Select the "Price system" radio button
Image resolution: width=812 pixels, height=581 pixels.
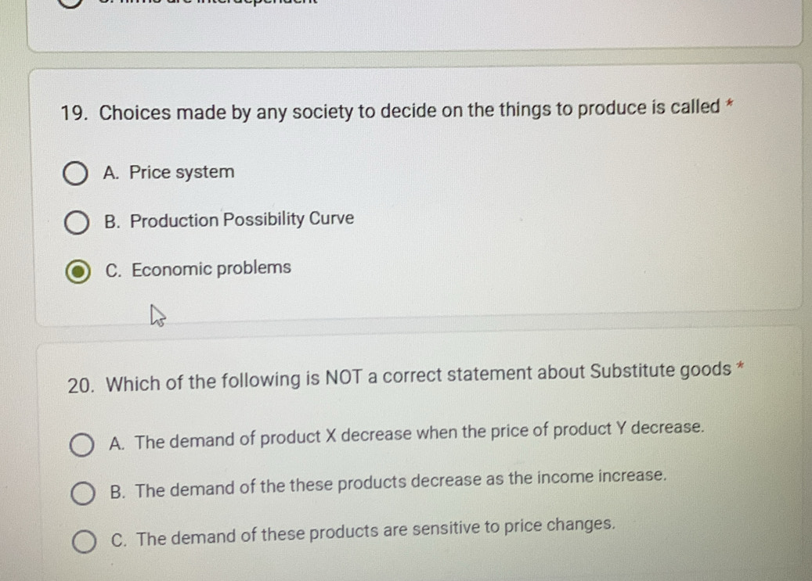tap(76, 173)
